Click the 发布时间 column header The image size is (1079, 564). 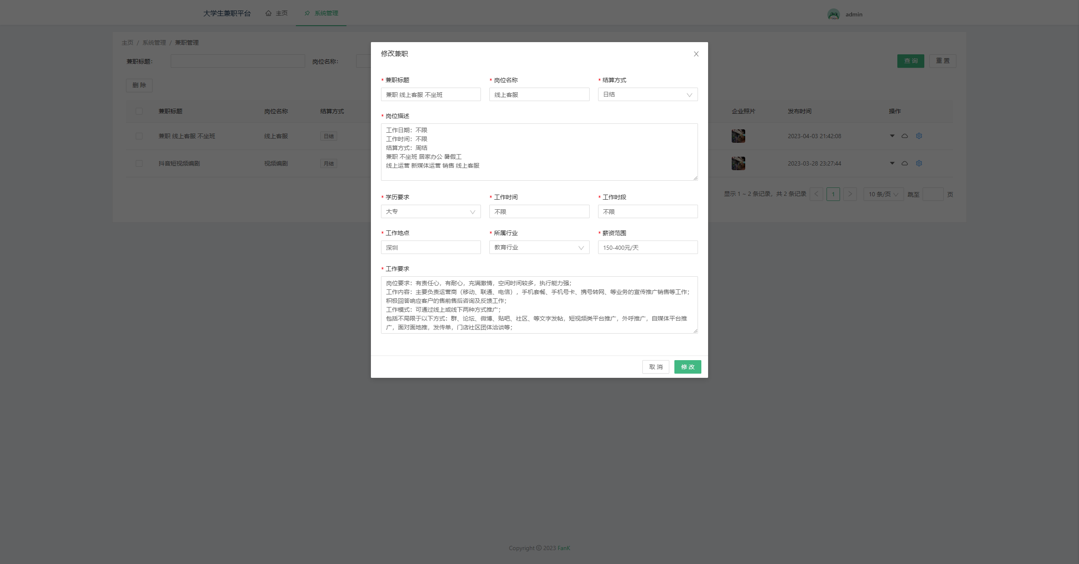799,111
